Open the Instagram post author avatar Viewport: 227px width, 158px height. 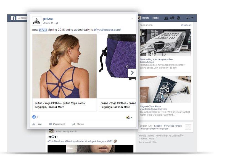tap(51, 131)
